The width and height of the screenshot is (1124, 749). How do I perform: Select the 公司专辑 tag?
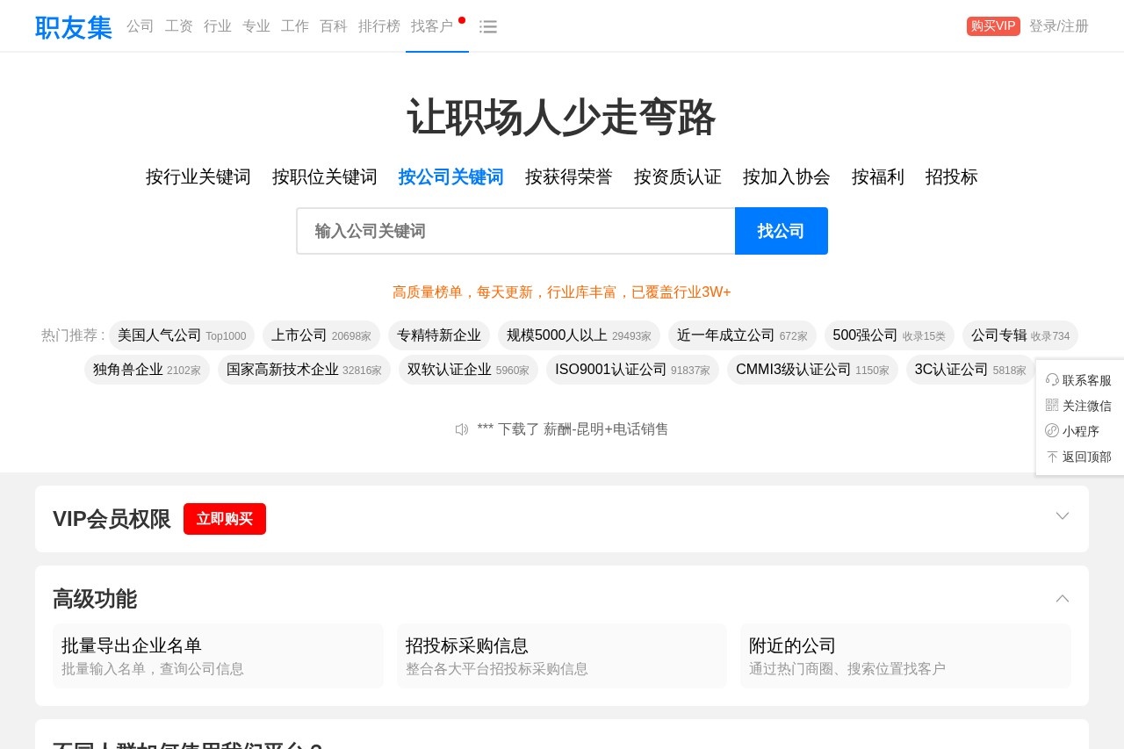1020,335
